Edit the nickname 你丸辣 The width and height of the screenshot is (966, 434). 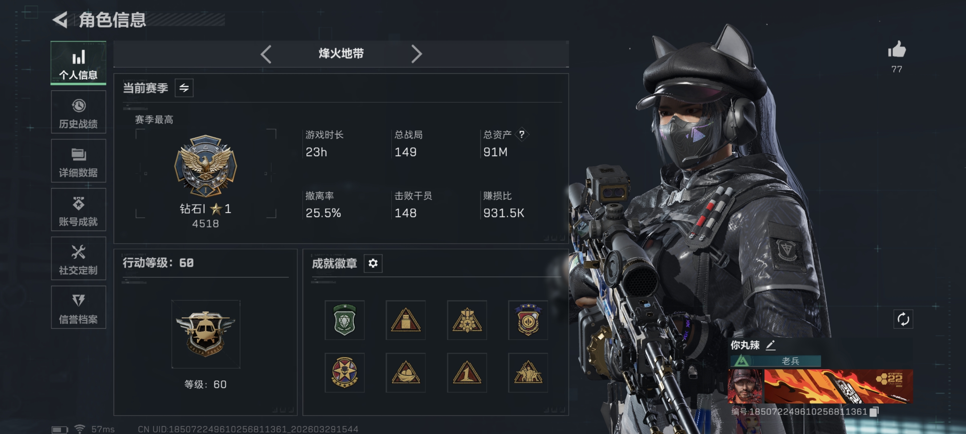(770, 345)
